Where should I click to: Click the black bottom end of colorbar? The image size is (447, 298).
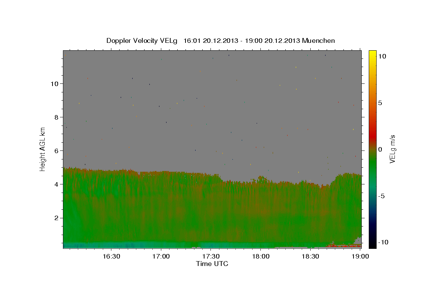[x=372, y=244]
